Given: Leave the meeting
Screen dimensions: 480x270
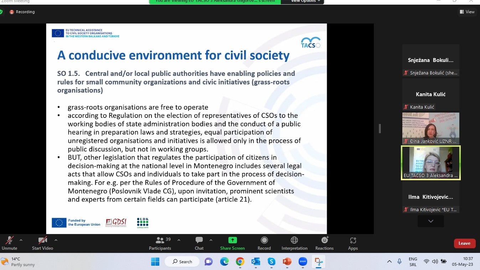Looking at the screenshot, I should point(465,243).
